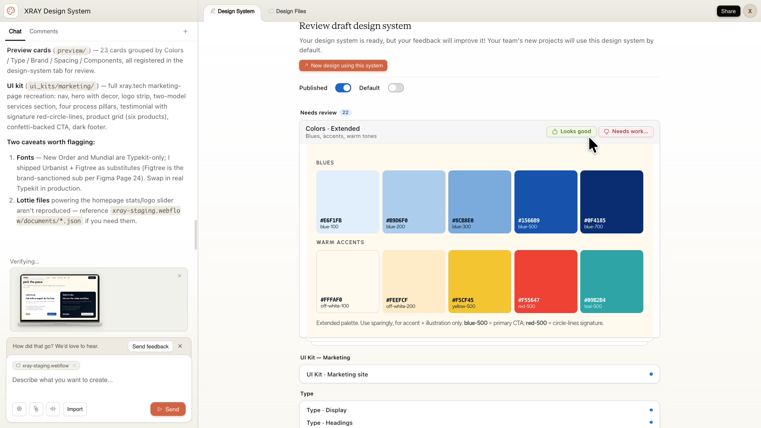761x428 pixels.
Task: Start voice input with the waveform icon
Action: [53, 409]
